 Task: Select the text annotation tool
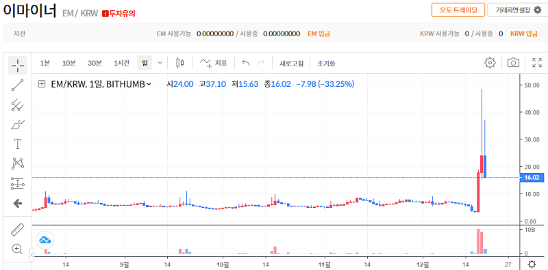point(18,144)
